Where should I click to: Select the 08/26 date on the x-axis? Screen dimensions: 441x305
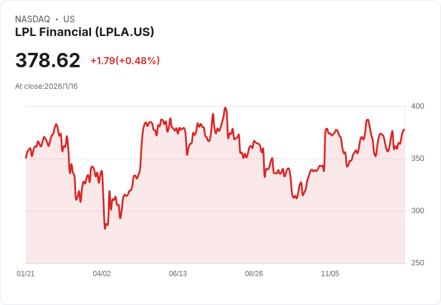click(254, 274)
